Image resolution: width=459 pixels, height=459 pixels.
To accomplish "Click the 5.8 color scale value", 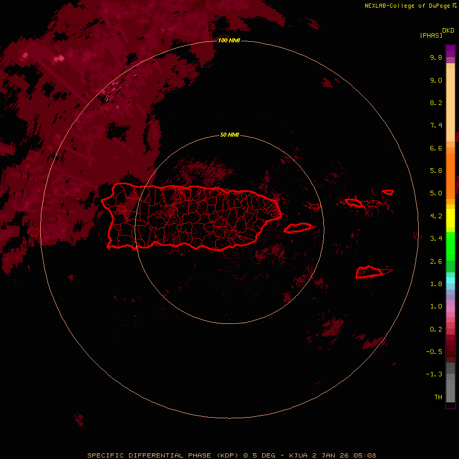I will click(x=436, y=171).
